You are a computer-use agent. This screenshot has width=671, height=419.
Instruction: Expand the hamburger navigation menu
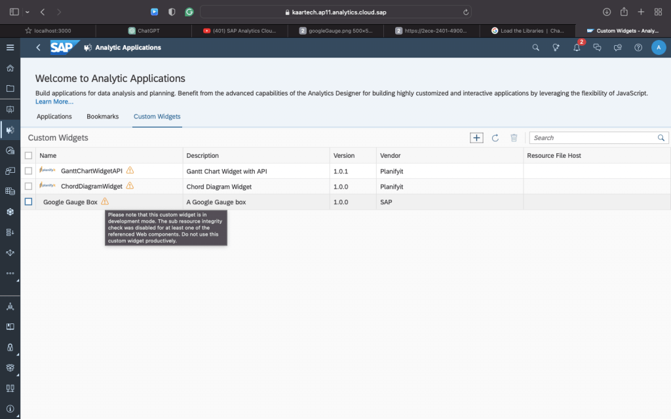[10, 47]
